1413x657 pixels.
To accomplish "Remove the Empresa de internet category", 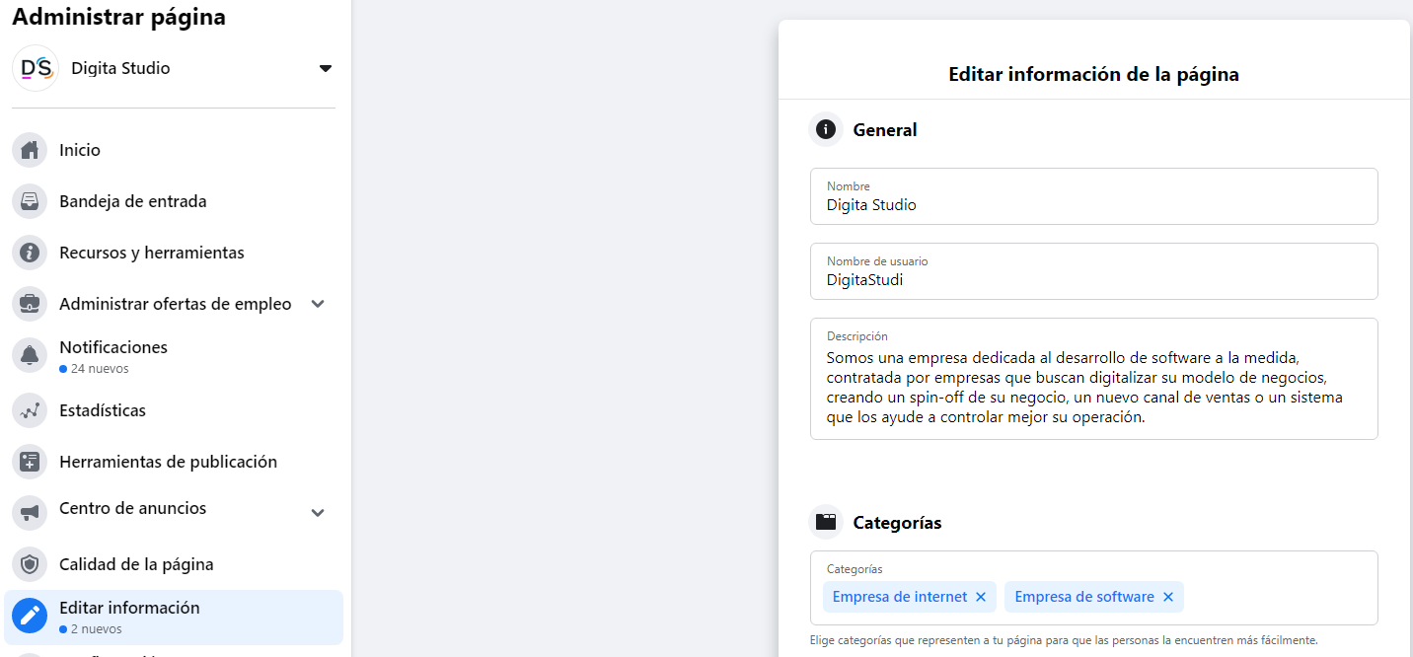I will (x=981, y=597).
